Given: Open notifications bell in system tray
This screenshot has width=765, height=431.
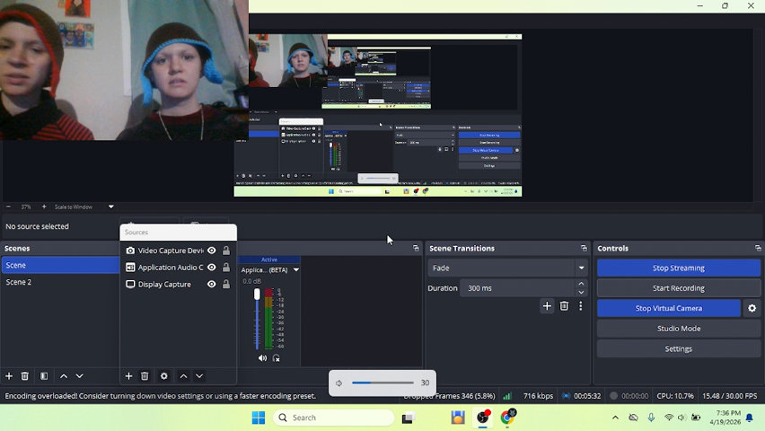Looking at the screenshot, I should pyautogui.click(x=750, y=418).
